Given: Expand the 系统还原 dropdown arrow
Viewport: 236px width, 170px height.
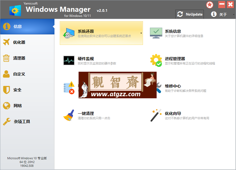Looking at the screenshot, I should pos(141,33).
